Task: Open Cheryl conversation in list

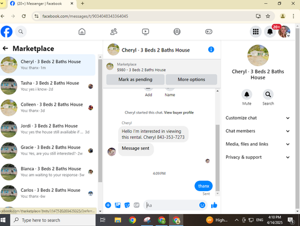Action: click(x=48, y=65)
